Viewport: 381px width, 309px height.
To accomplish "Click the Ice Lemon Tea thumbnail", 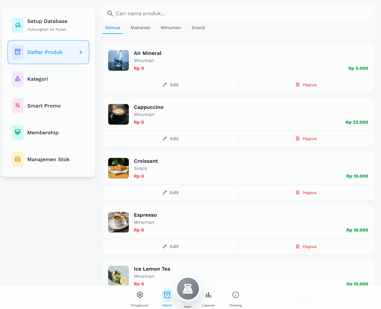I will coord(118,275).
